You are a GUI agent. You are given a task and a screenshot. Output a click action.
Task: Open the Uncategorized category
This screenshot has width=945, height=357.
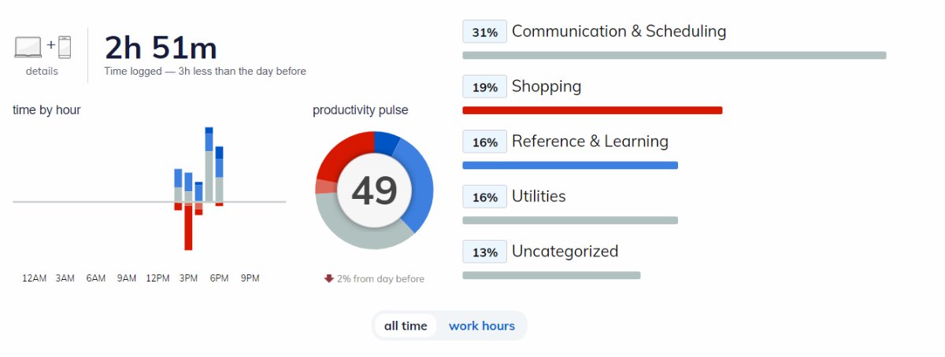click(x=565, y=252)
